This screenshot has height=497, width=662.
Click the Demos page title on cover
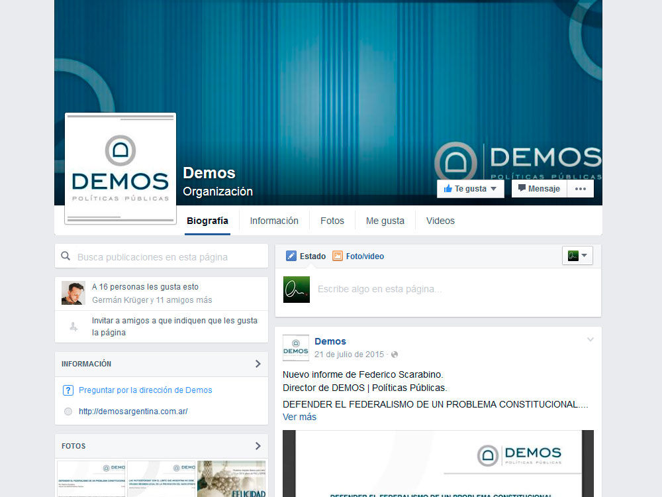[209, 173]
